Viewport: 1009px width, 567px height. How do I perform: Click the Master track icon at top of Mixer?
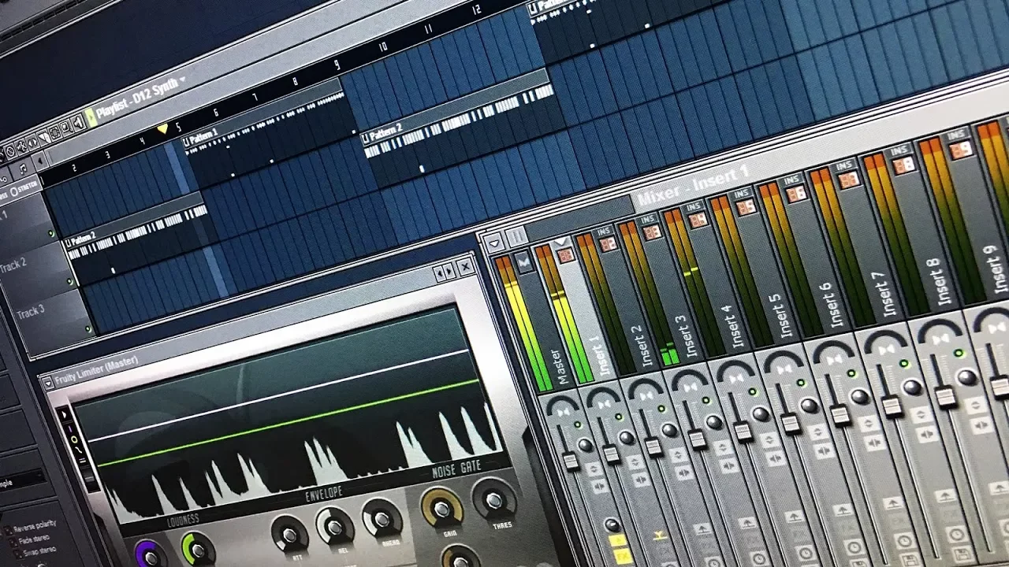pos(524,263)
